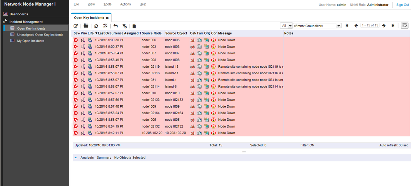Expand Dashboards workspace in sidebar
Screen dimensions: 411x186
(19, 14)
